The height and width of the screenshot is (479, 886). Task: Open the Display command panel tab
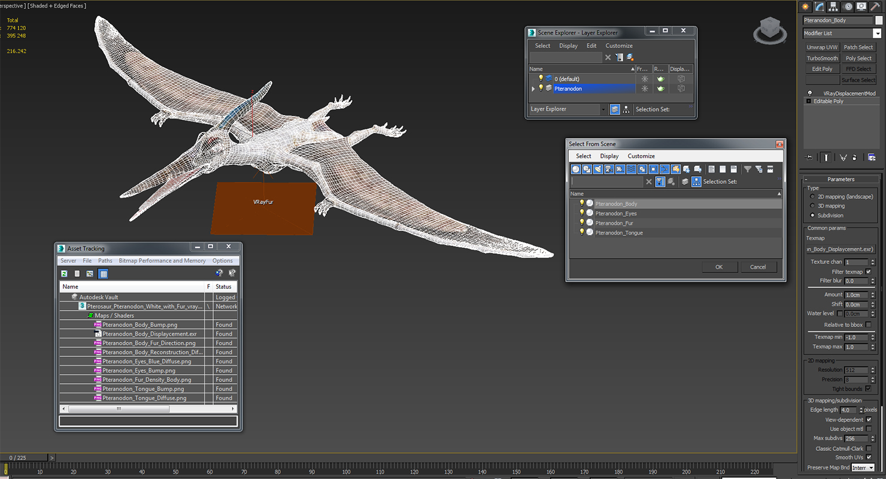click(861, 7)
